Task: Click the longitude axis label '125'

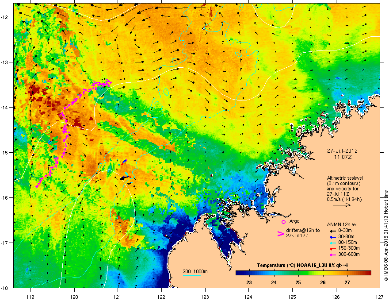Action: pos(292,297)
